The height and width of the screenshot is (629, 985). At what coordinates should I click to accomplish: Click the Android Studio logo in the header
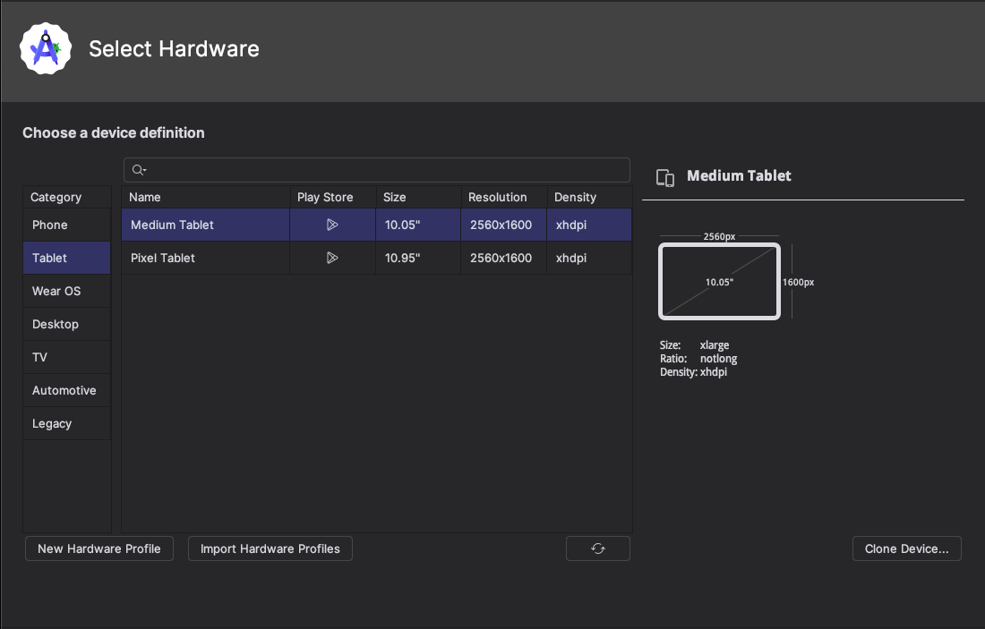tap(45, 48)
